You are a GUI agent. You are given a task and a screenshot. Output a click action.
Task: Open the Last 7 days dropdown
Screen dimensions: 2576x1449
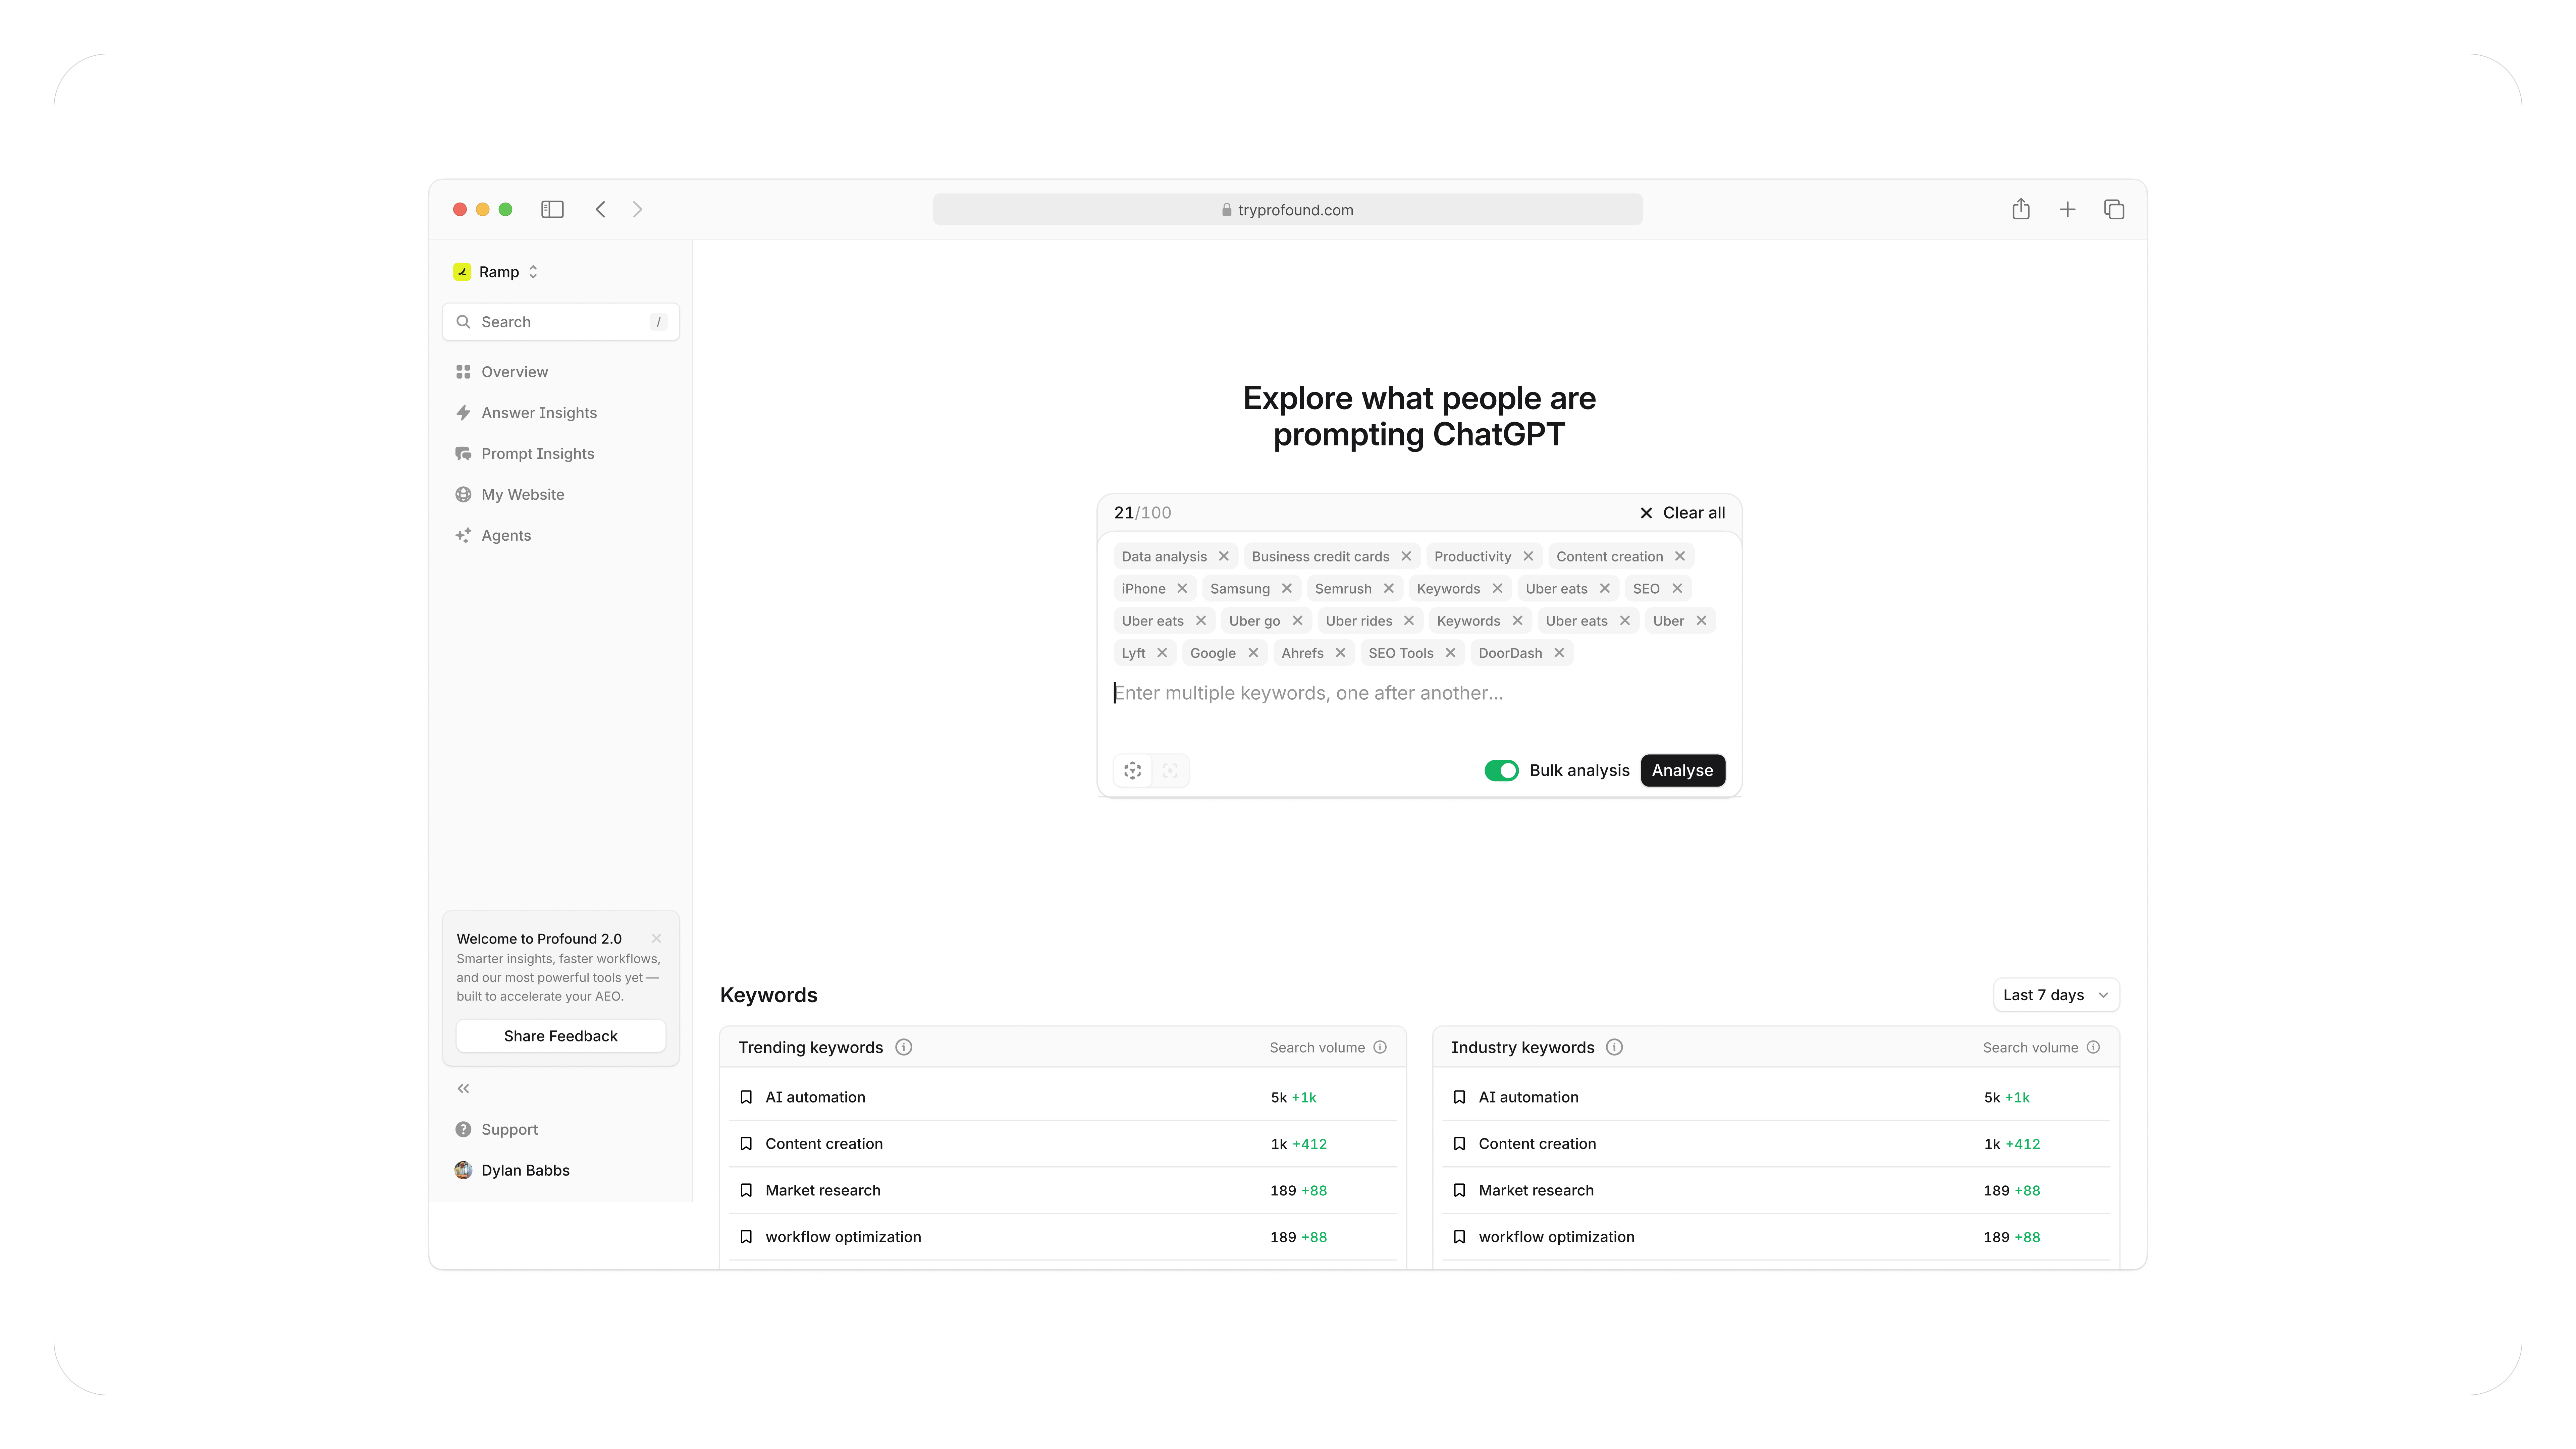coord(2055,995)
